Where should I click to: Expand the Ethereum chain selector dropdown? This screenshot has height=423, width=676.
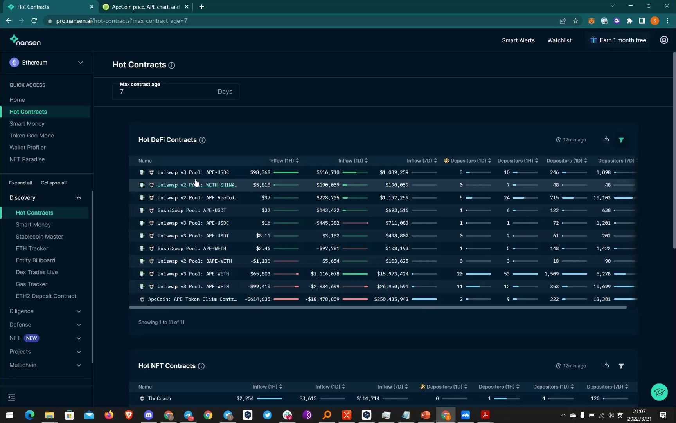(x=47, y=63)
